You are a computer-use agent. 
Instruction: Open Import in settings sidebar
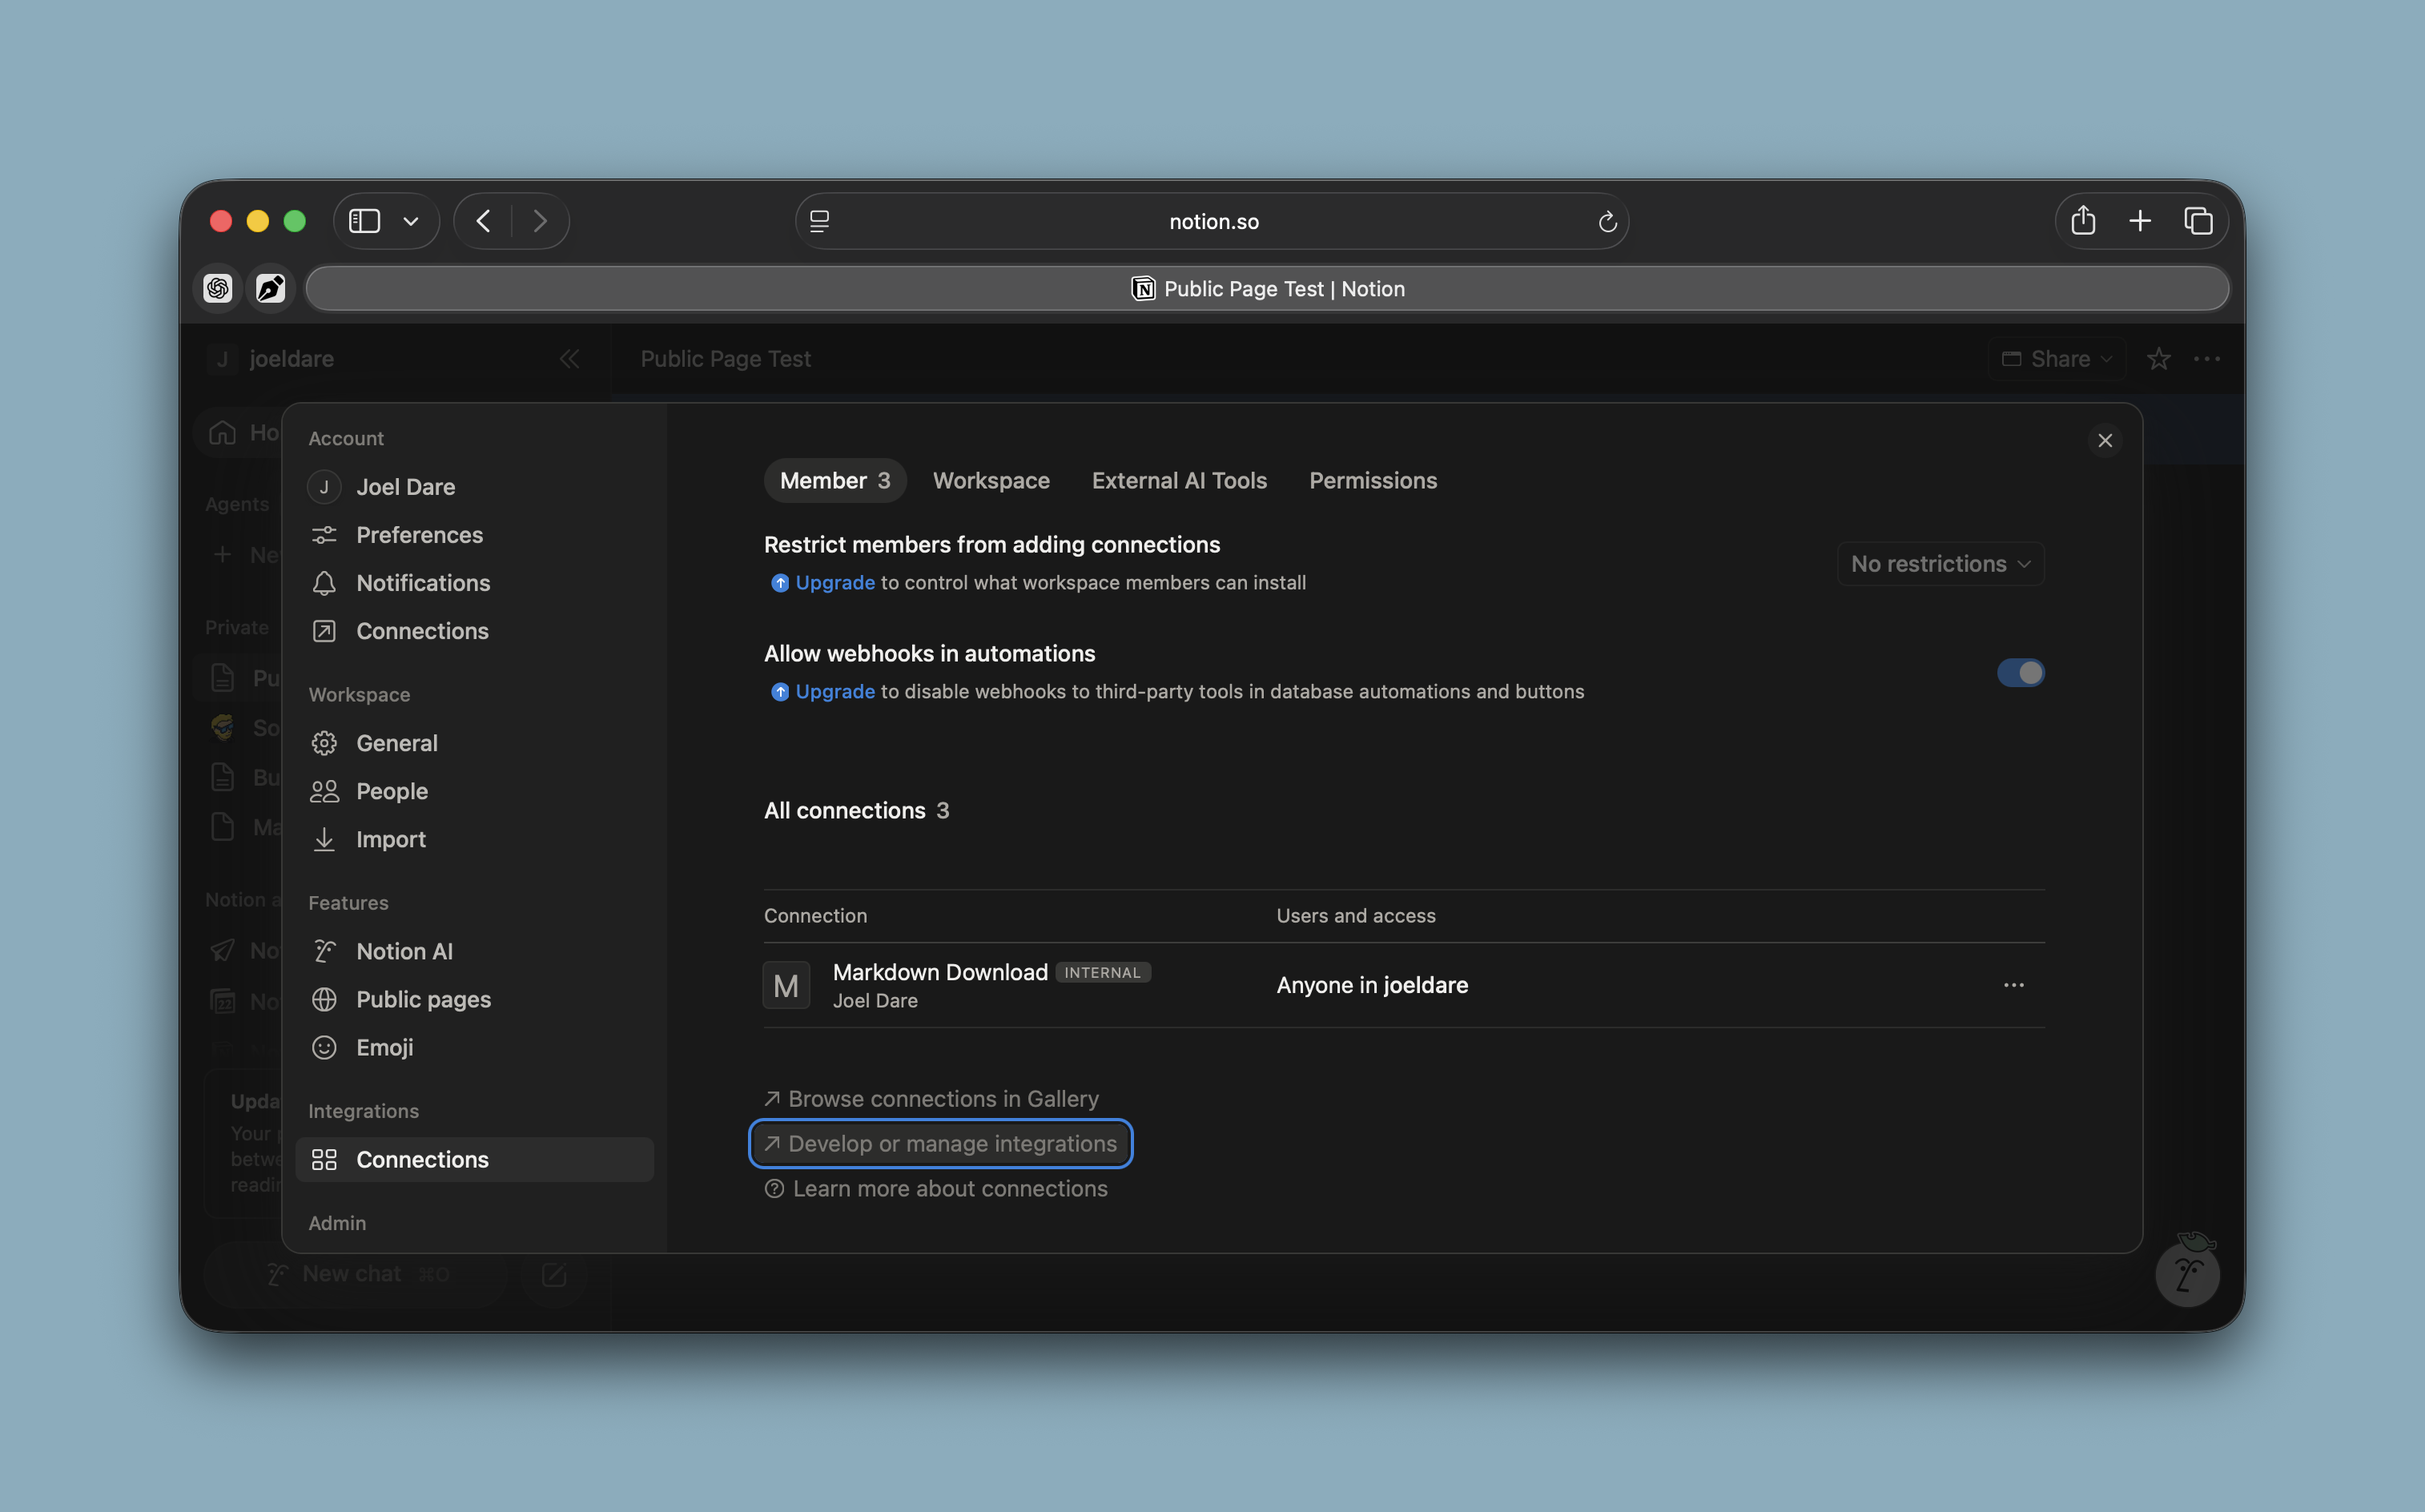475,839
